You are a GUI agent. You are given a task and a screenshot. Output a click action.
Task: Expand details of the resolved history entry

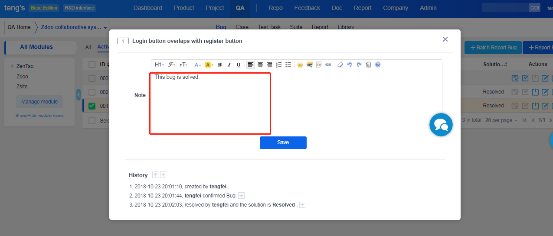click(302, 205)
